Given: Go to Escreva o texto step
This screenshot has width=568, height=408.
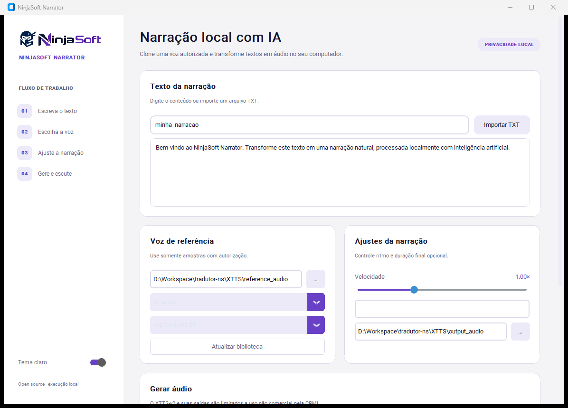Looking at the screenshot, I should pyautogui.click(x=57, y=111).
